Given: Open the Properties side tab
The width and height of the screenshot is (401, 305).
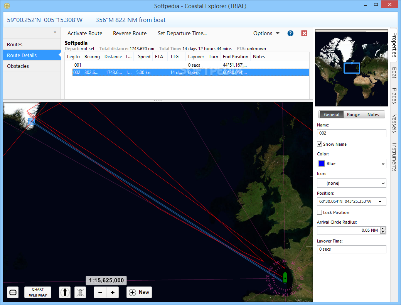Looking at the screenshot, I should 394,45.
